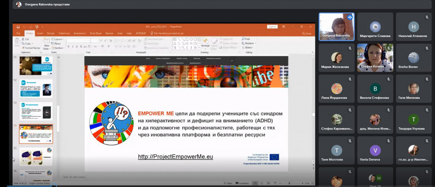Toggle the Comments pane in status bar
435x187 pixels.
[242, 183]
